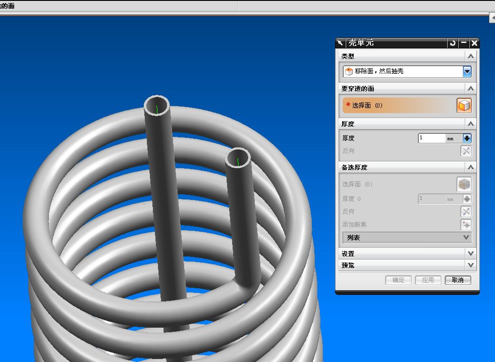Click the 选择面 (0) selection row

(x=399, y=105)
